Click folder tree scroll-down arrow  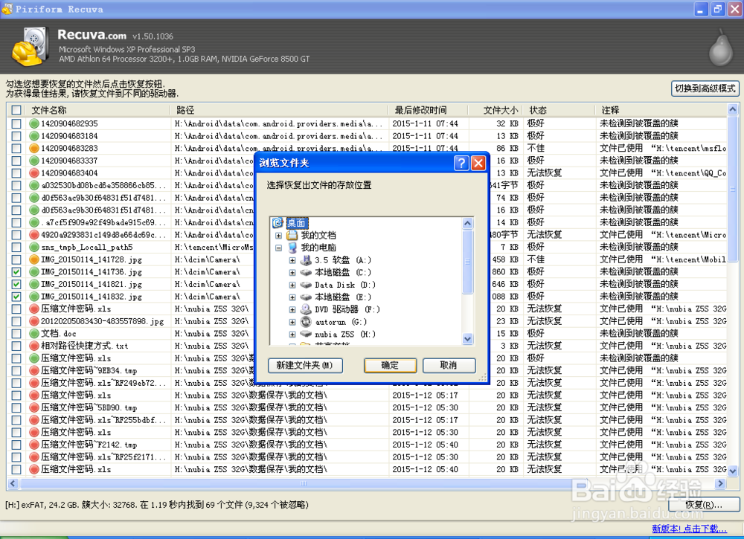point(467,339)
